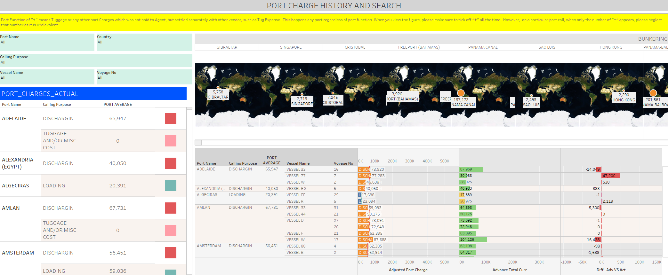The height and width of the screenshot is (275, 668).
Task: Open the Vessel Name filter dropdown
Action: point(47,77)
